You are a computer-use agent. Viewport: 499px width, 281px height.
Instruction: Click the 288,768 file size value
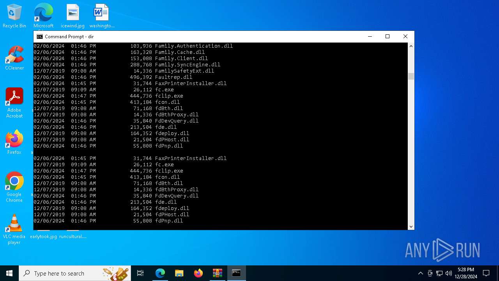[x=141, y=65]
